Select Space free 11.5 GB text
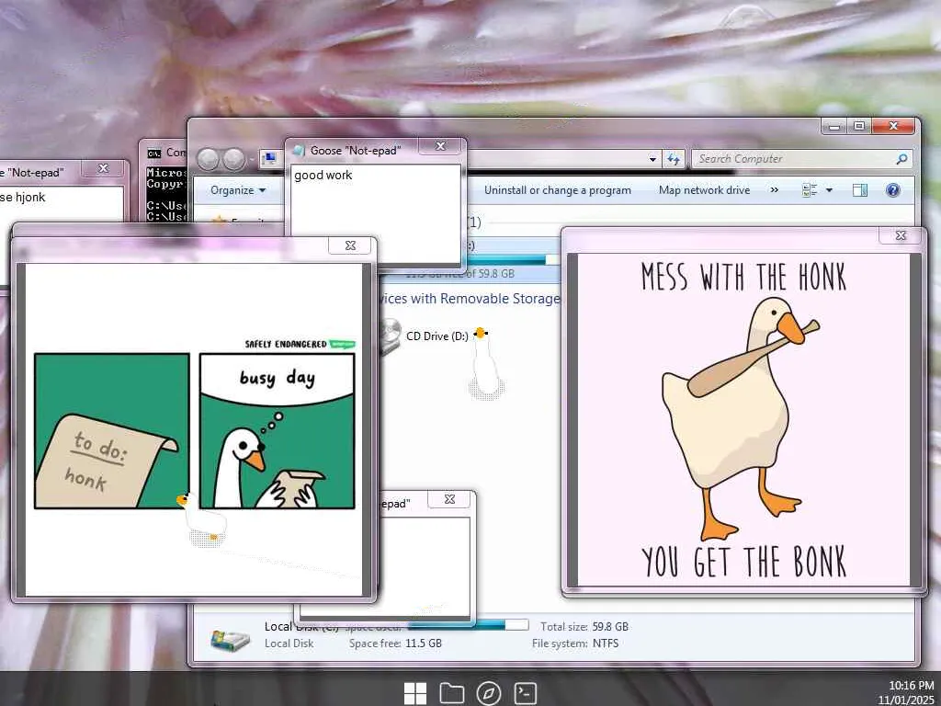The width and height of the screenshot is (941, 706). pos(395,643)
